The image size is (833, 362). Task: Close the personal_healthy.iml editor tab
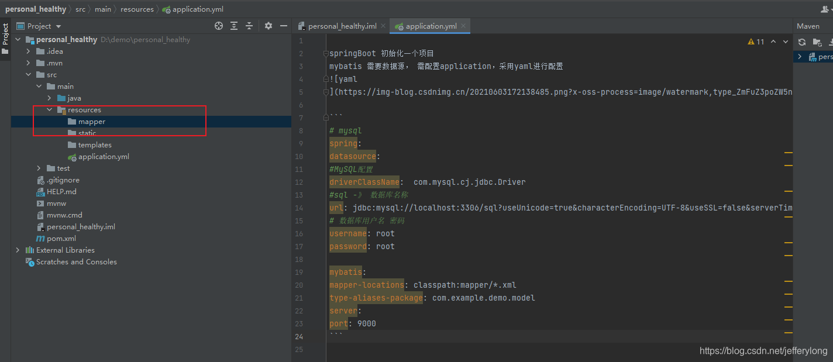[x=383, y=26]
